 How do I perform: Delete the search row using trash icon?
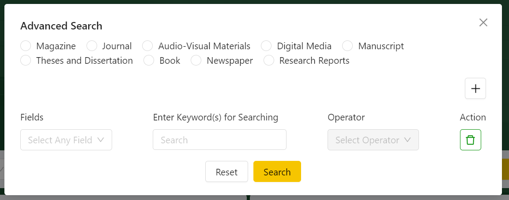point(470,140)
